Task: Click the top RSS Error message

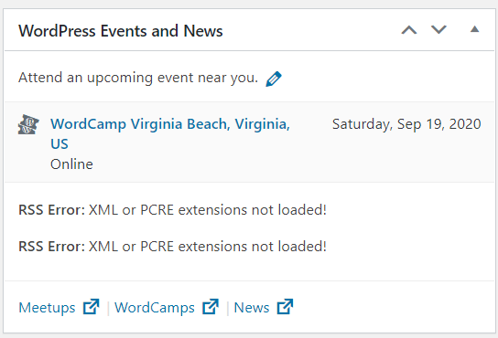Action: pyautogui.click(x=172, y=210)
